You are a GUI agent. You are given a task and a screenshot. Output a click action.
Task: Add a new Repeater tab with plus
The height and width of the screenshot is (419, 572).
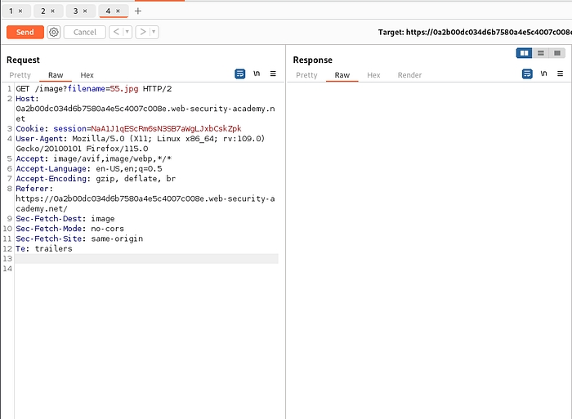tap(137, 11)
